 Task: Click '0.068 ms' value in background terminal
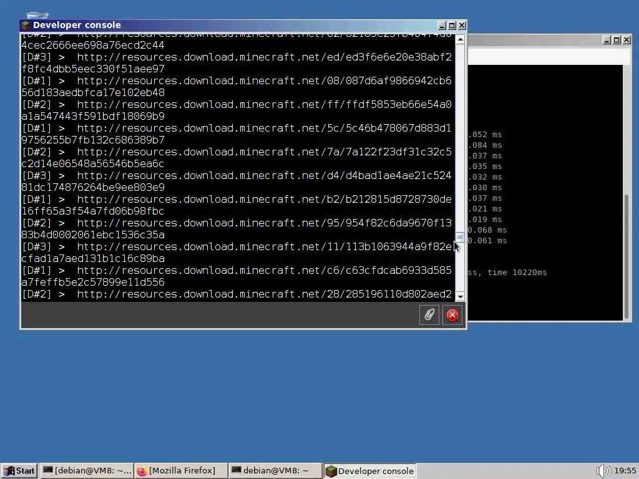(x=487, y=230)
